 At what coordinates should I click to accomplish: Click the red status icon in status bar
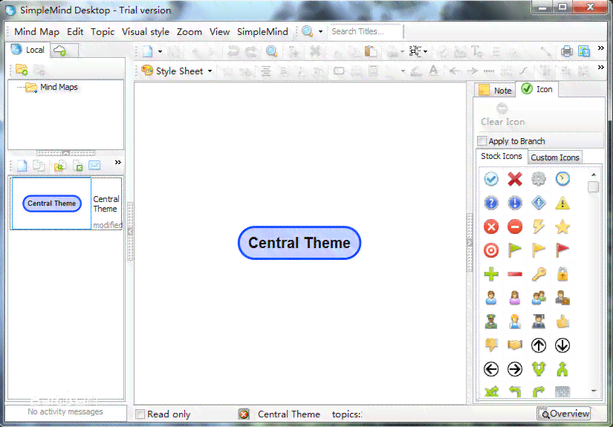[244, 414]
